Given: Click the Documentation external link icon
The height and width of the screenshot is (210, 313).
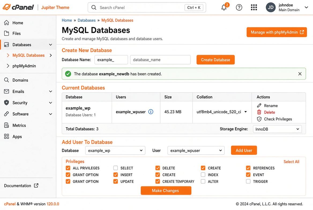Looking at the screenshot, I should tap(36, 186).
